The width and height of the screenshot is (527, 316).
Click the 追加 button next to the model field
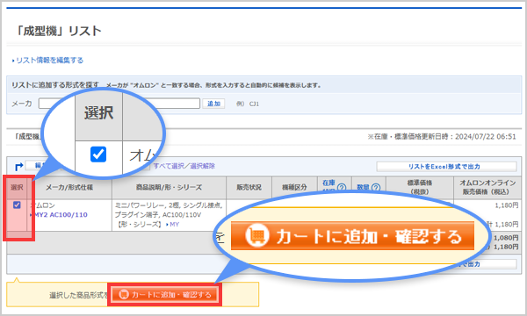click(x=213, y=104)
